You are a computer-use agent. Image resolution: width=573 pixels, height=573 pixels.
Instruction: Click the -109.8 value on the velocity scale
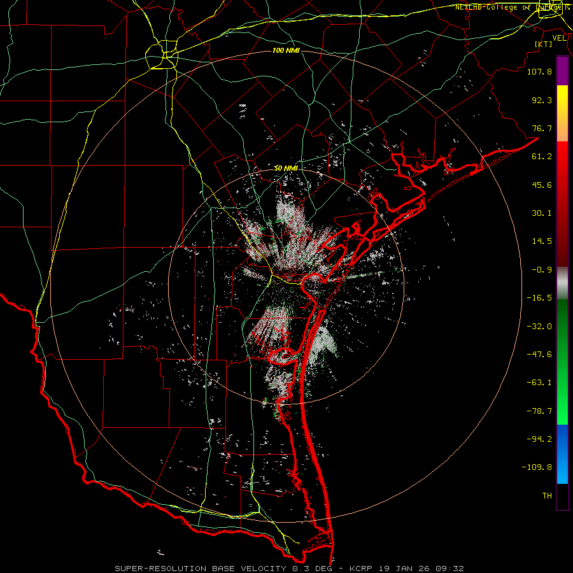537,467
